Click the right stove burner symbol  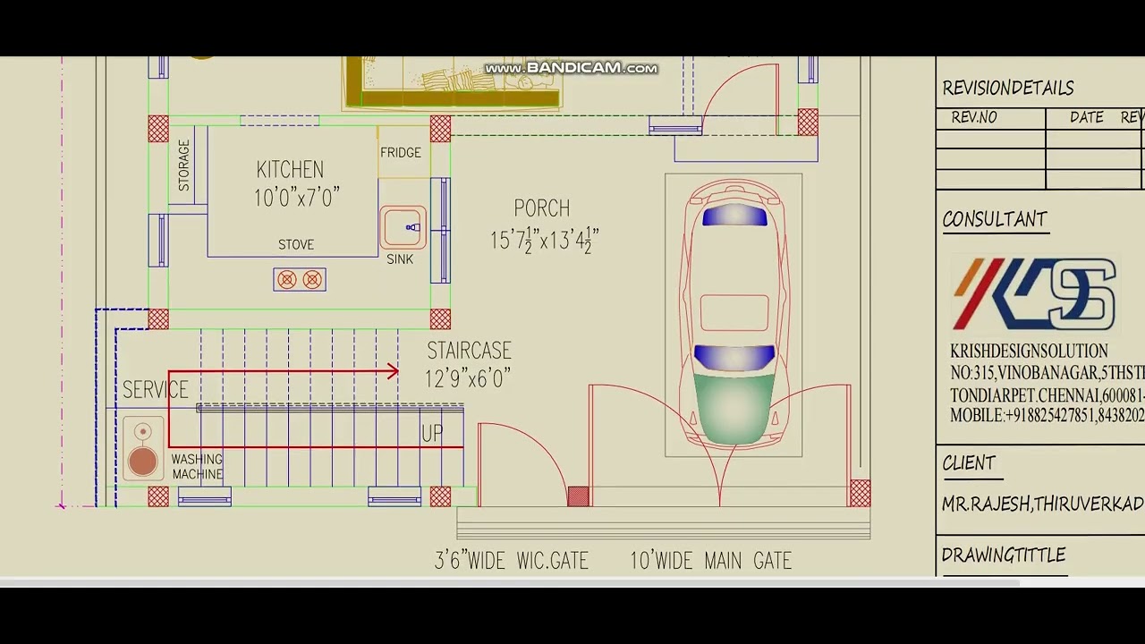pos(312,280)
